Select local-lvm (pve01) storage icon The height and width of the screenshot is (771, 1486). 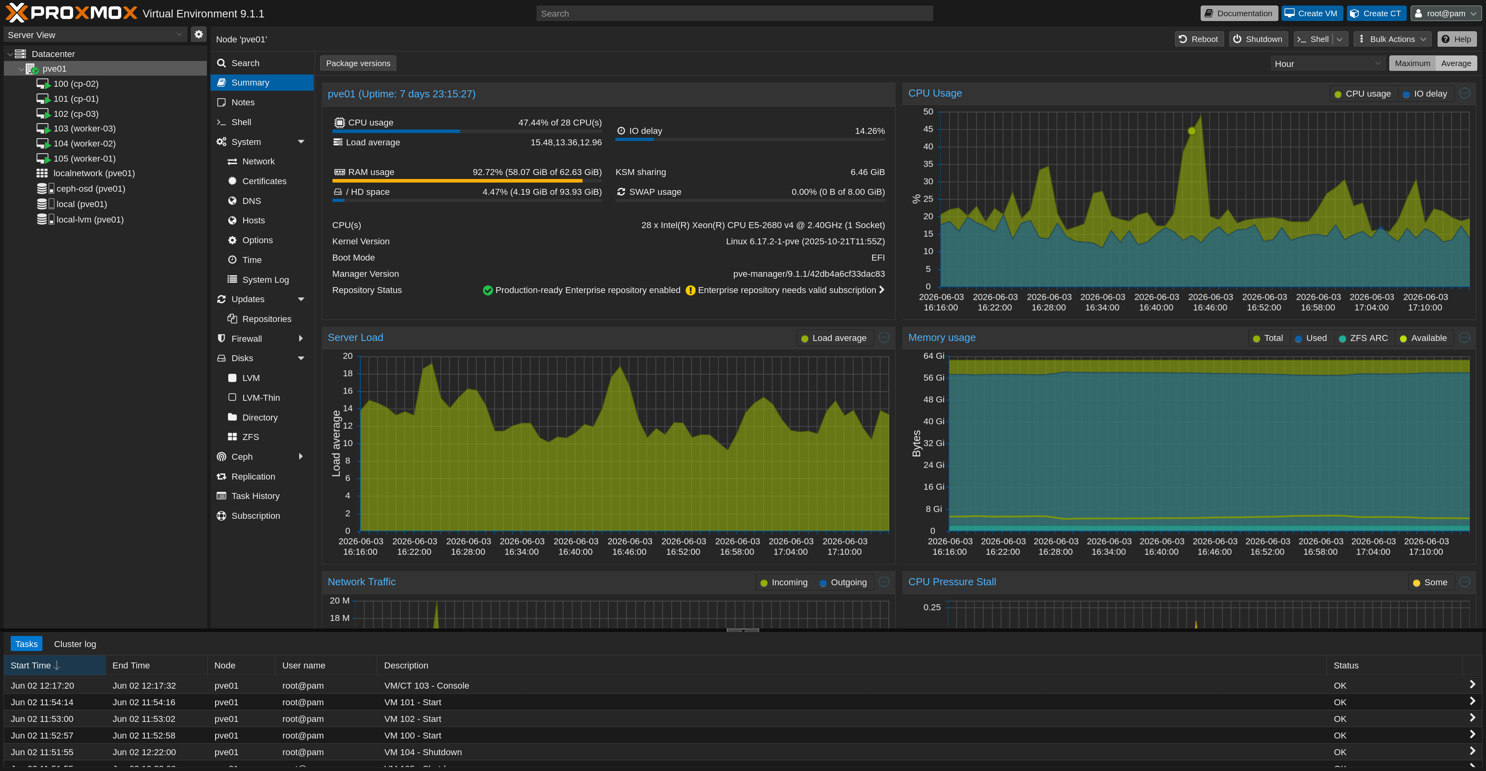(x=46, y=219)
